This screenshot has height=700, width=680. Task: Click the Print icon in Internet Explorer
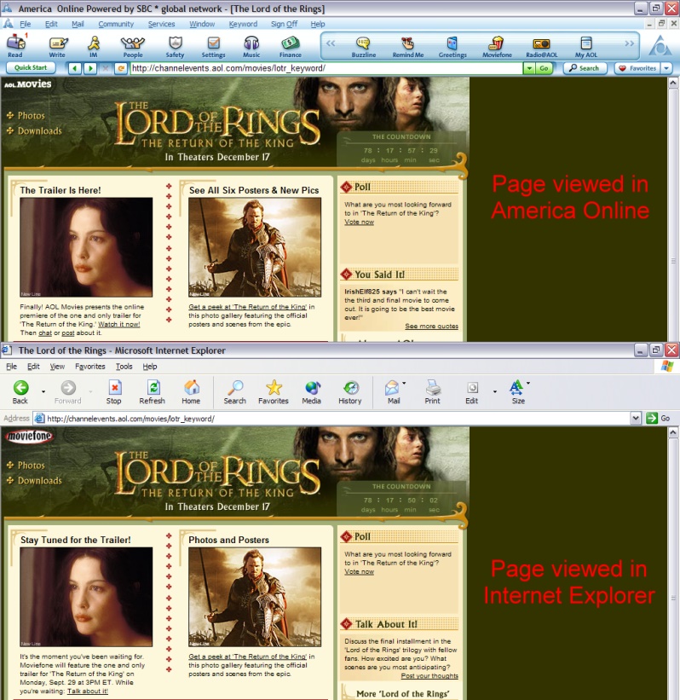coord(432,391)
